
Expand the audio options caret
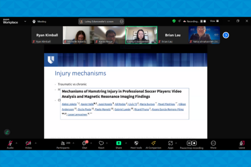pos(17,142)
